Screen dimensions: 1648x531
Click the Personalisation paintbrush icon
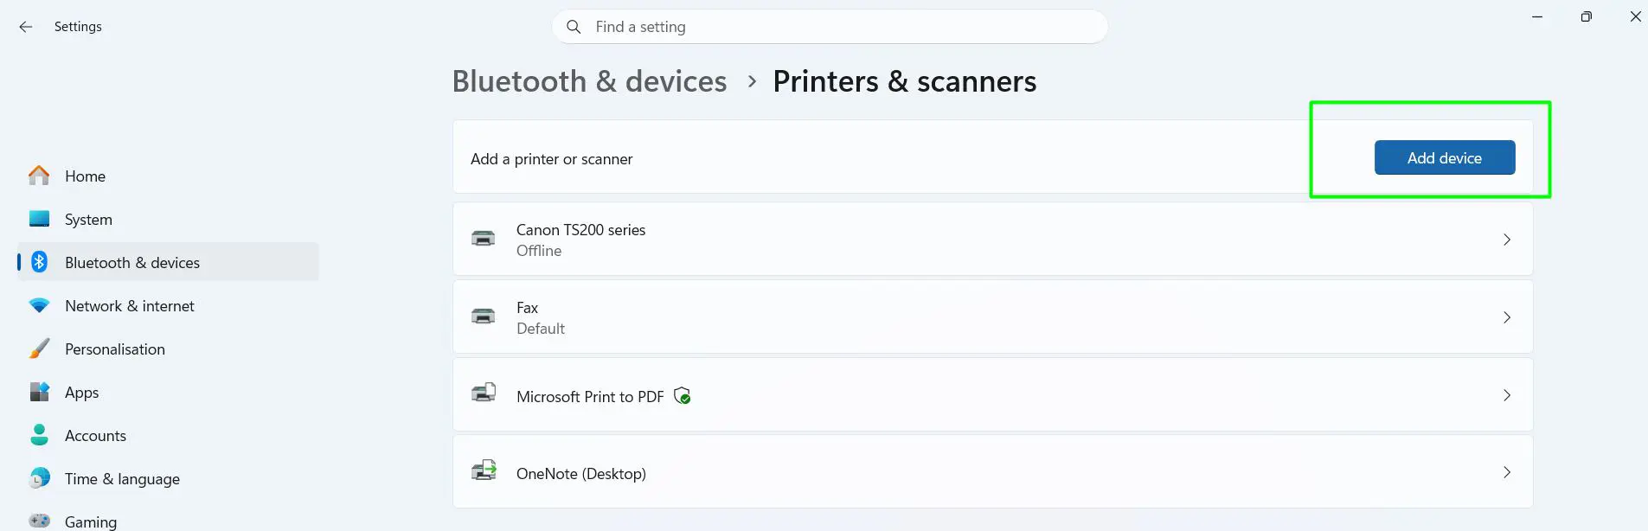[39, 349]
